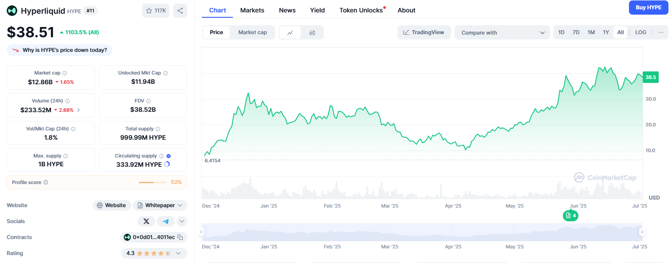Click the three-dot chart options icon
672x263 pixels.
point(660,32)
